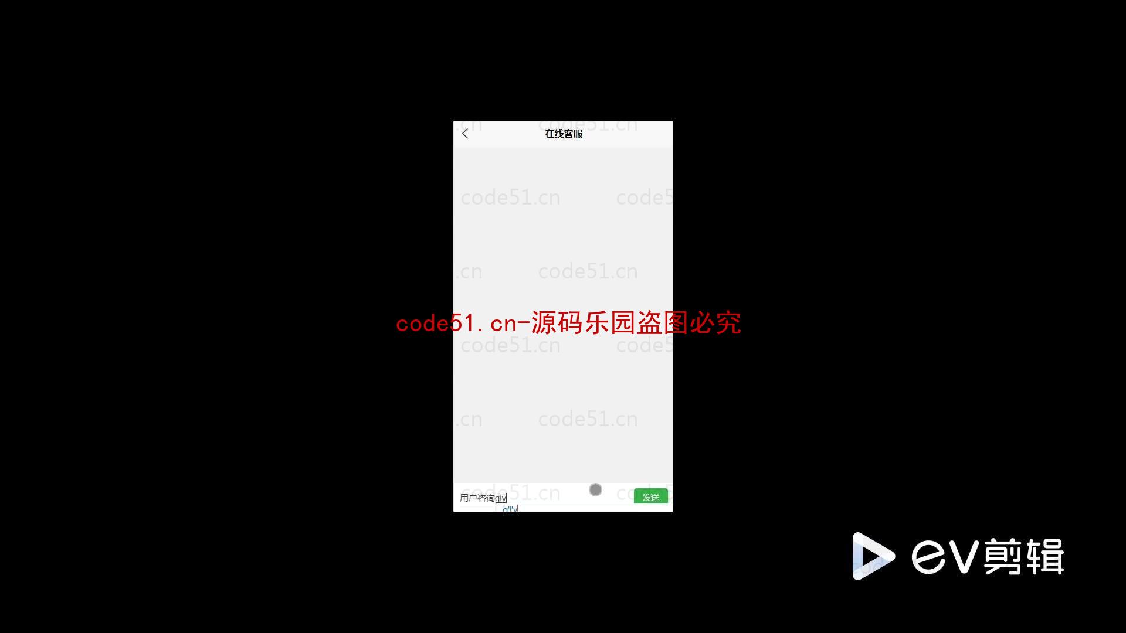Click the 在线客服 title area
Screen dimensions: 1126x633
click(x=562, y=133)
